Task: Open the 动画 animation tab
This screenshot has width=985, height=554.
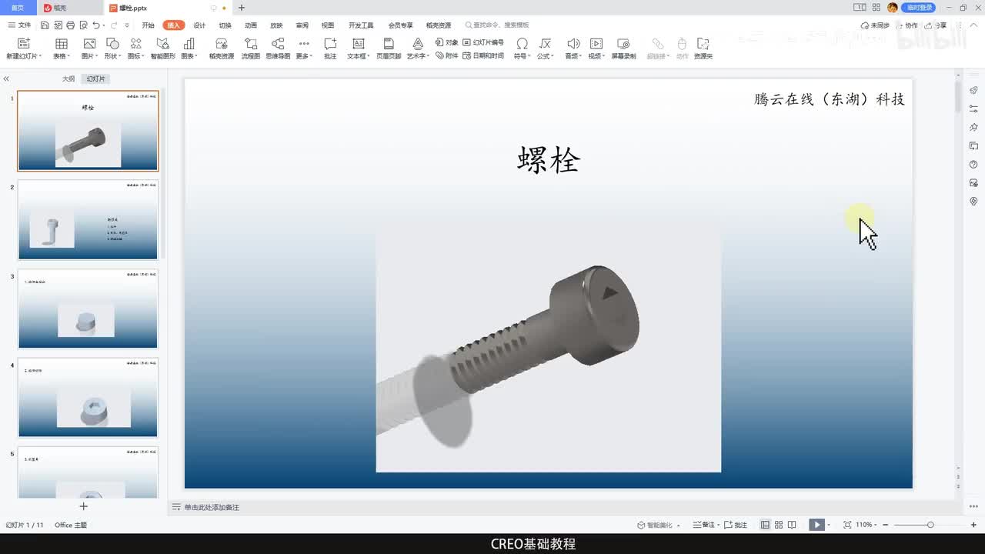Action: tap(251, 25)
